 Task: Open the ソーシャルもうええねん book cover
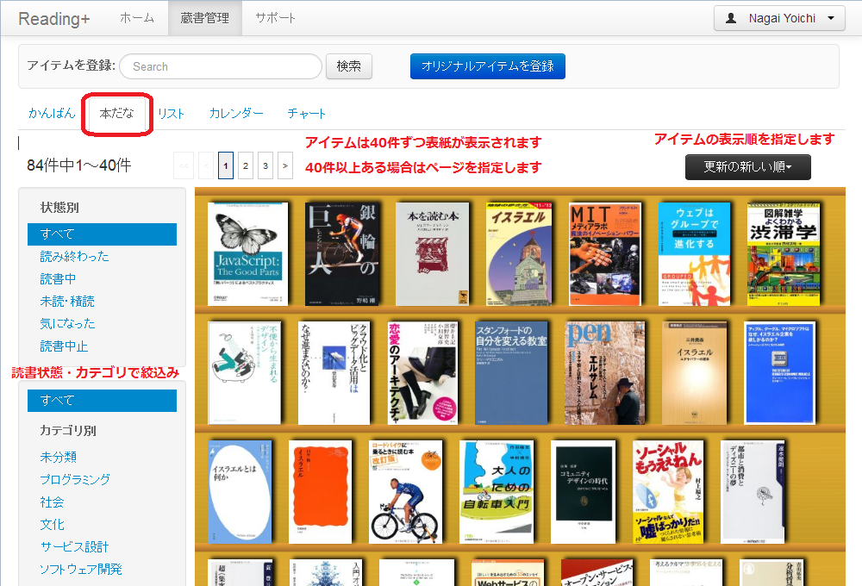pos(668,492)
